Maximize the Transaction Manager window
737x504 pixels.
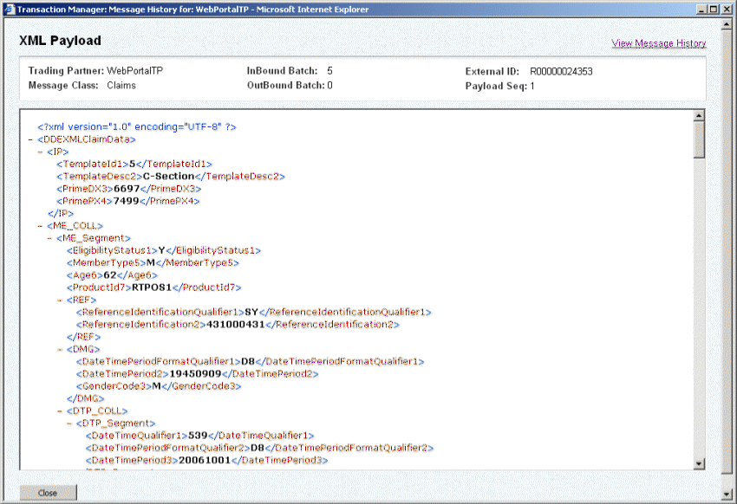[x=713, y=9]
